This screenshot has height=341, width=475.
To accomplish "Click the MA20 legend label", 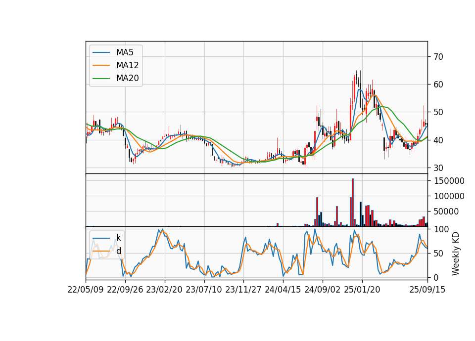I will point(127,79).
